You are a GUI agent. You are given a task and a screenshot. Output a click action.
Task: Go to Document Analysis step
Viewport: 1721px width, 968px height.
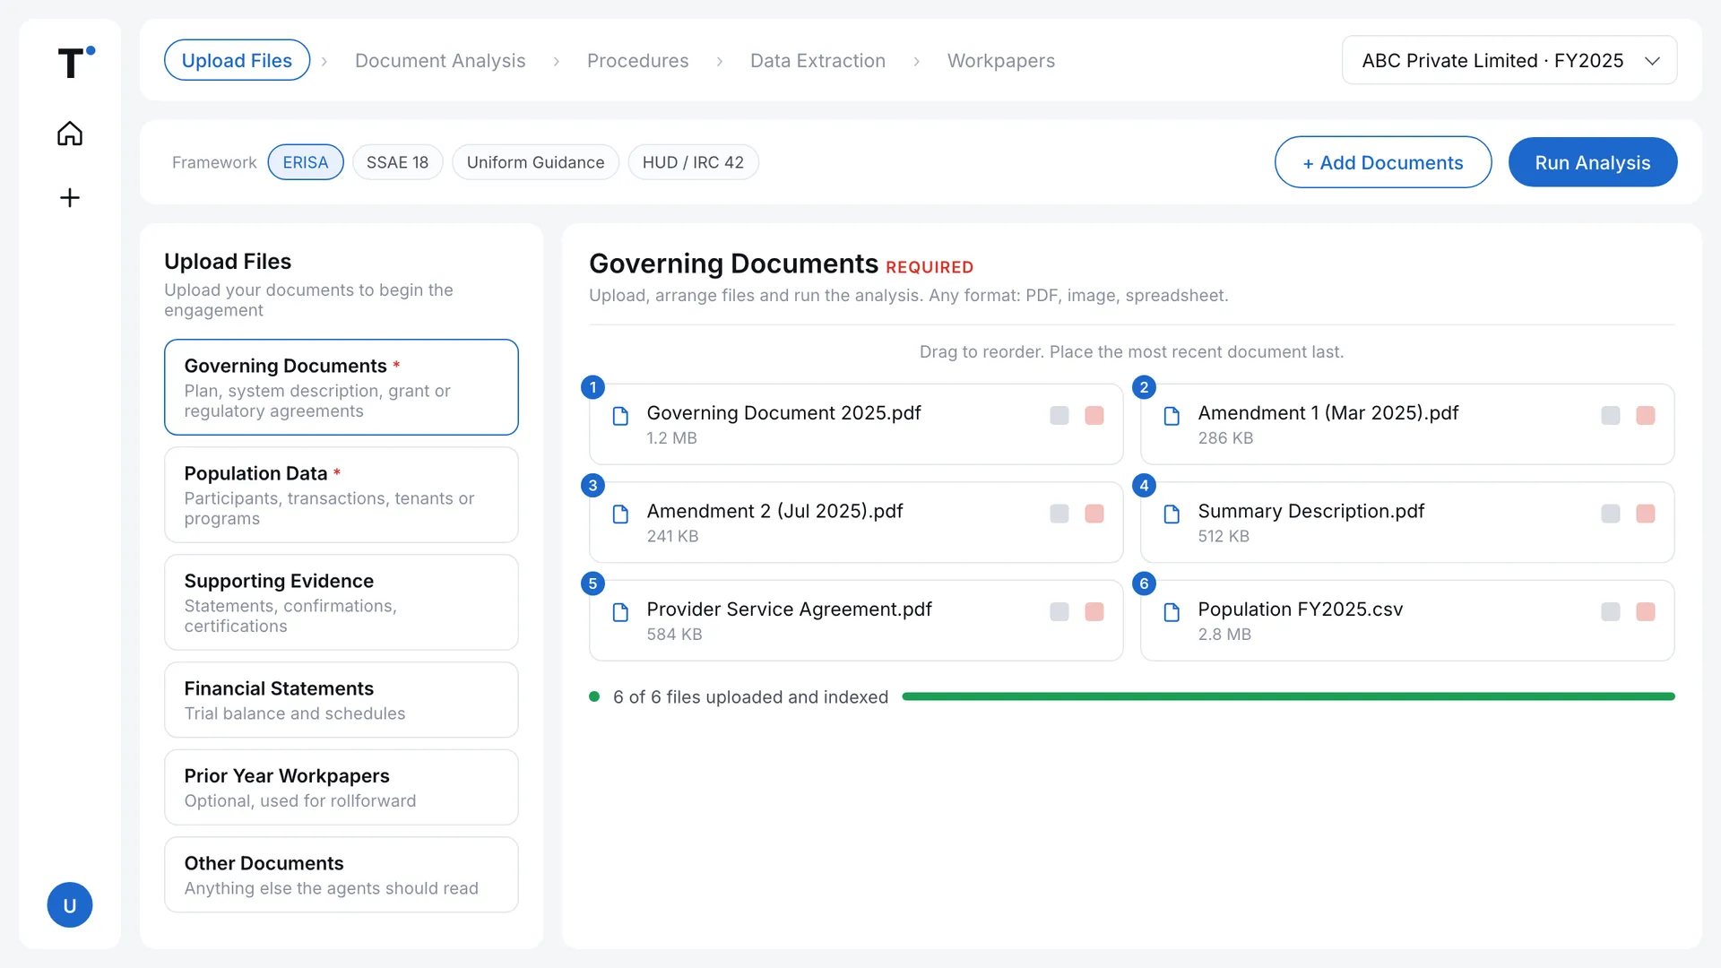[440, 60]
